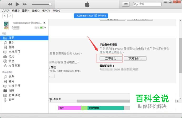This screenshot has height=118, width=182.
Task: Select 电视节目 under 设置 section
Action: (x=24, y=52)
